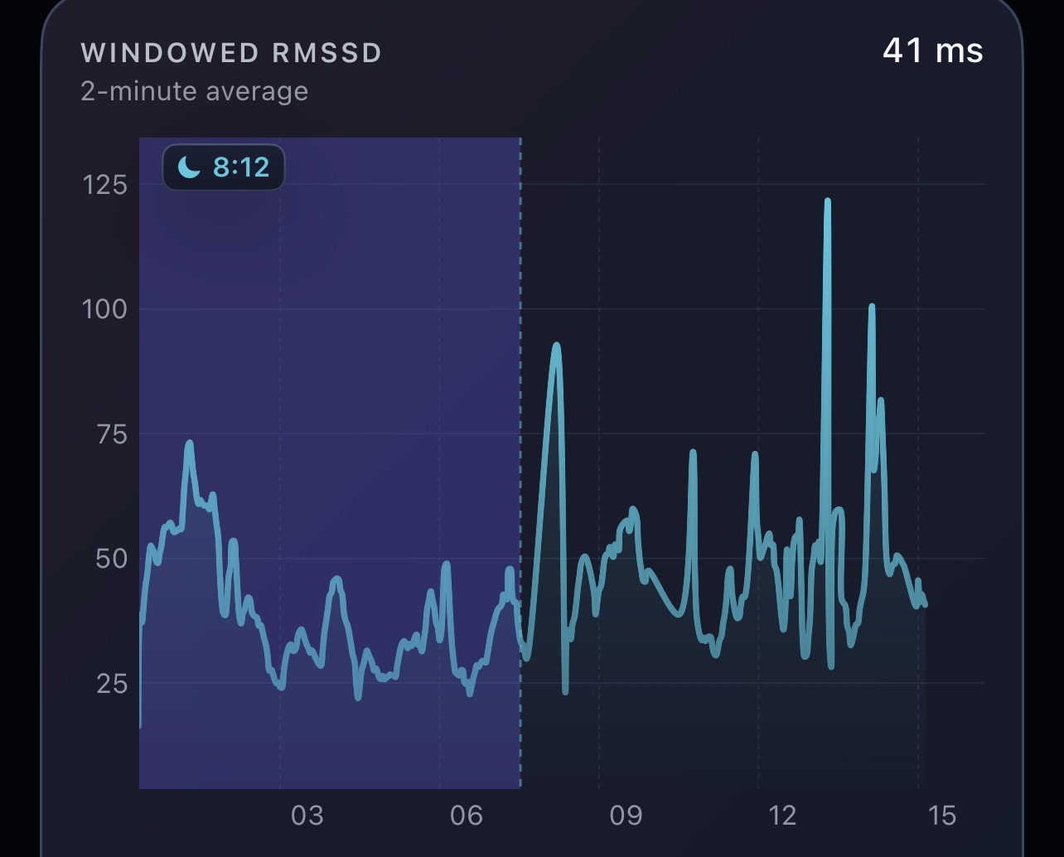This screenshot has height=857, width=1064.
Task: Select the 8:12 sleep duration badge
Action: 224,167
